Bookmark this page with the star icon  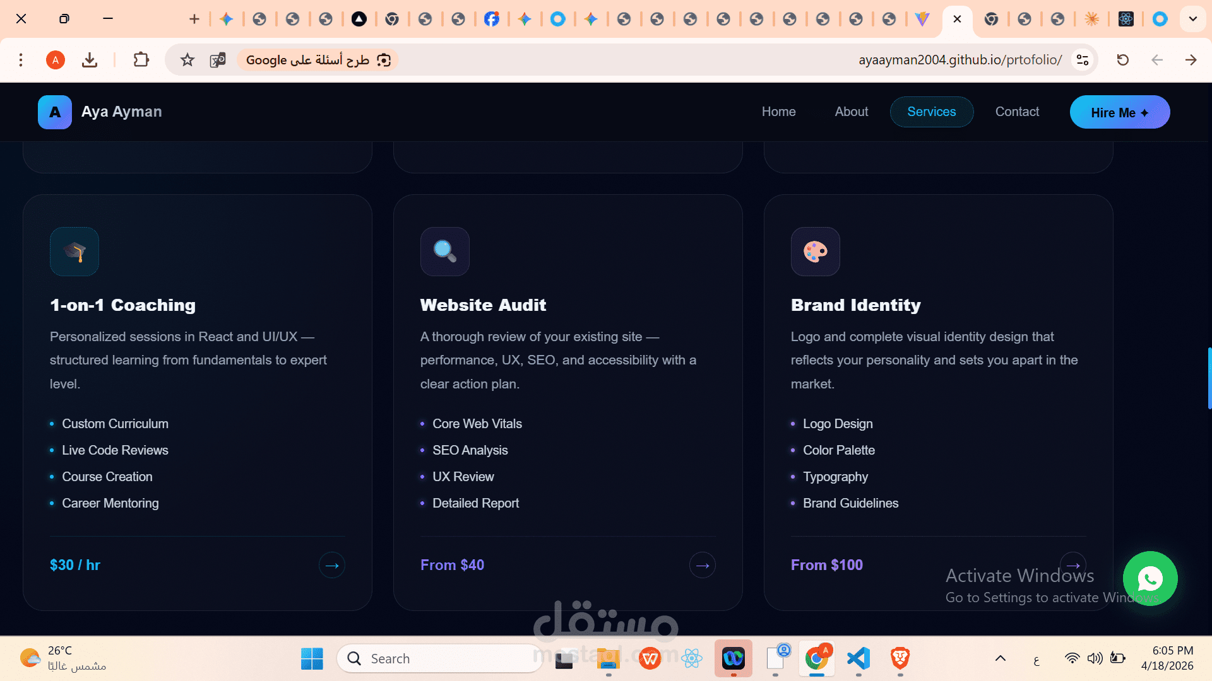click(187, 60)
